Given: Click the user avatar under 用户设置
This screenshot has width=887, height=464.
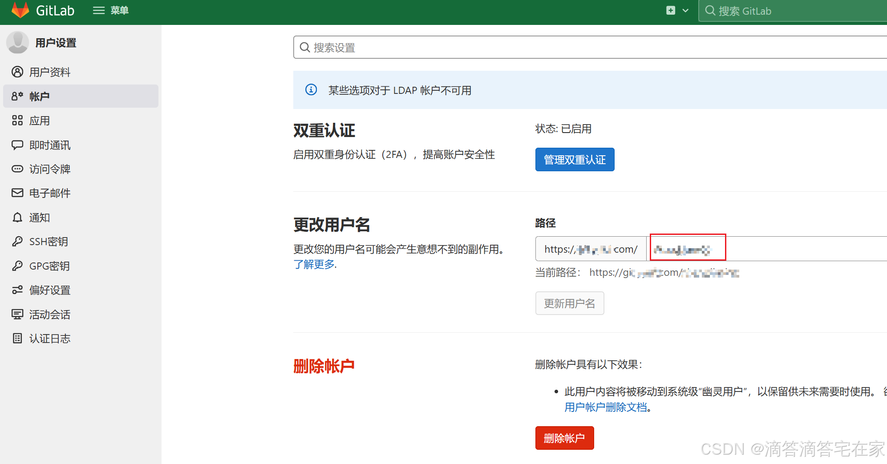Looking at the screenshot, I should [17, 42].
